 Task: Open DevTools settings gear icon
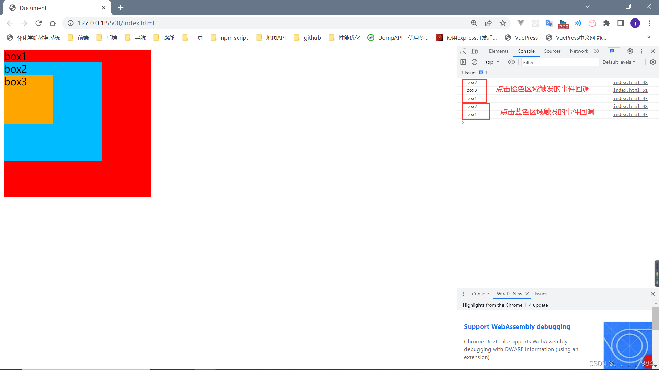[x=630, y=51]
